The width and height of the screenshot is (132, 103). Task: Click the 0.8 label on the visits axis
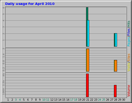[x=4, y=62]
